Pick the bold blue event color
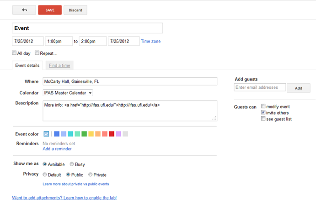 click(57, 134)
